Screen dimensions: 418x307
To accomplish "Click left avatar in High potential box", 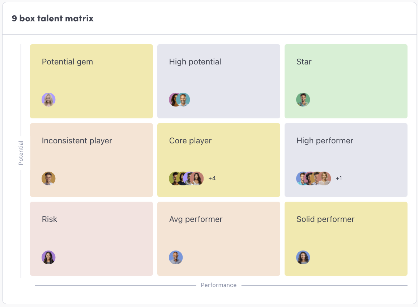I will click(174, 100).
